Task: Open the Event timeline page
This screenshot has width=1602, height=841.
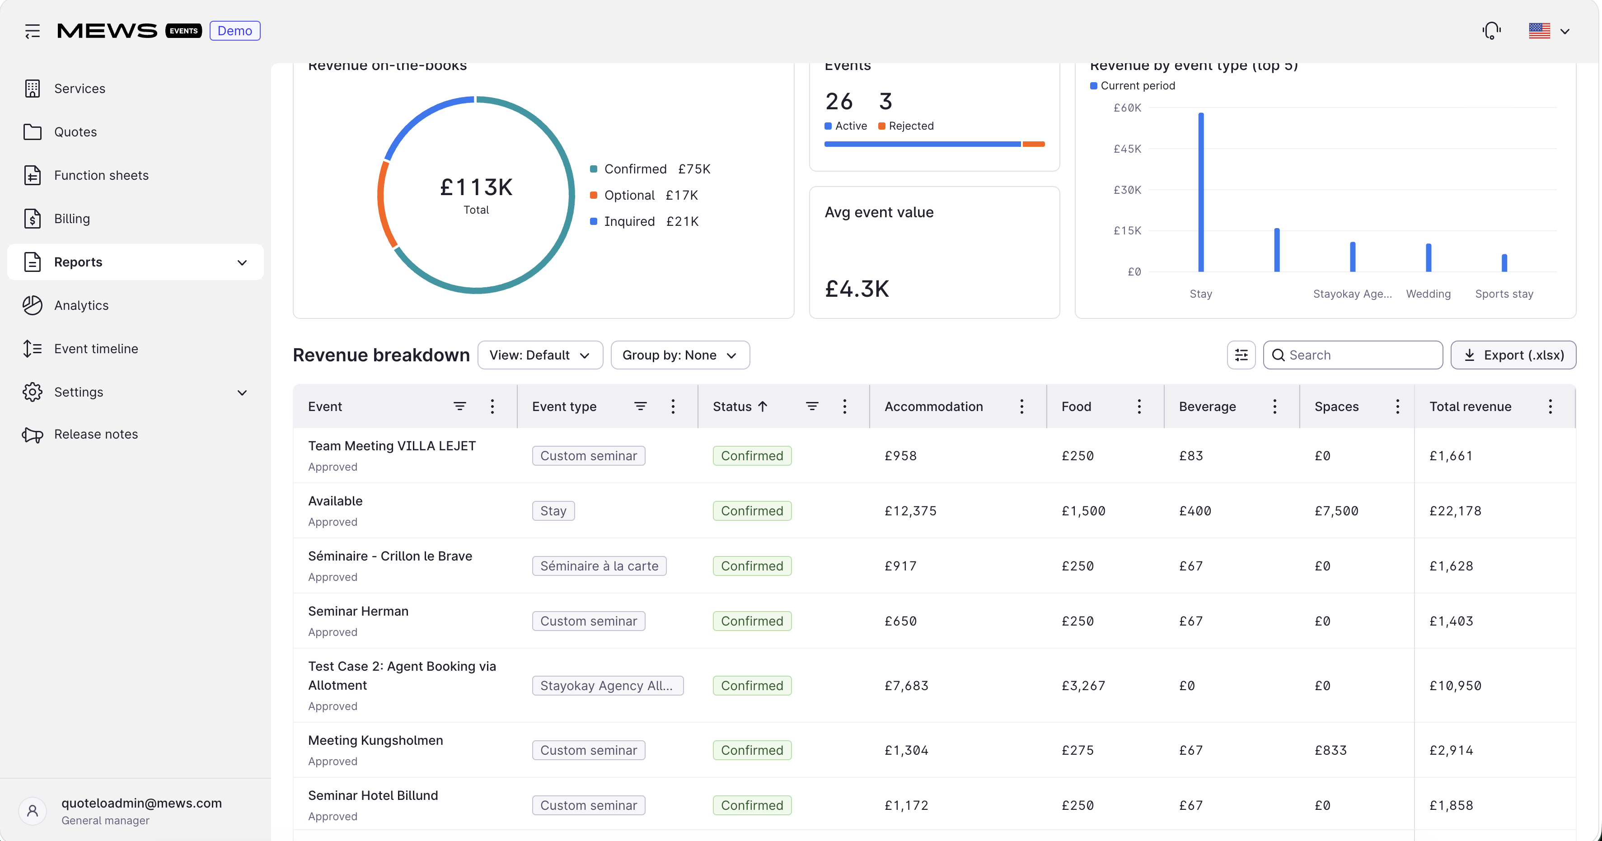Action: (135, 349)
